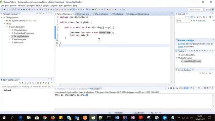Collapse the com.dp.factory package node
The width and height of the screenshot is (215, 121).
tap(7, 27)
